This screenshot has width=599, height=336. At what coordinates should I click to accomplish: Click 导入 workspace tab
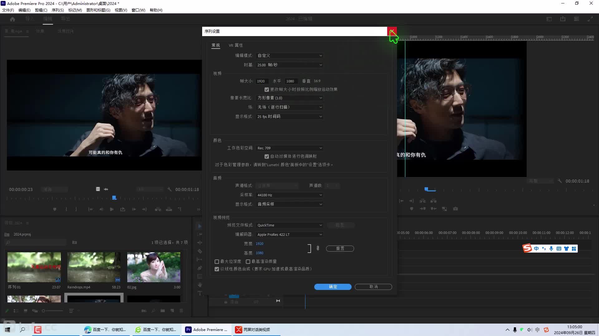[30, 19]
